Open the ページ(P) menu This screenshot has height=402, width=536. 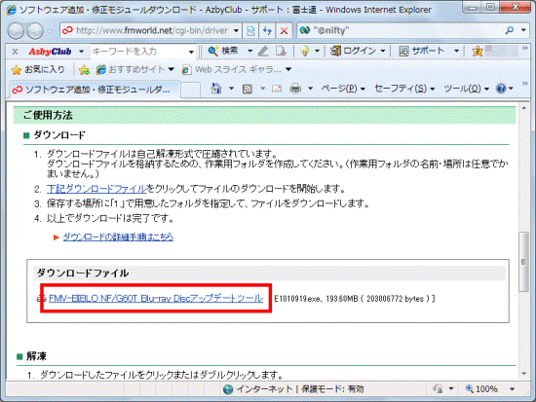click(x=343, y=89)
